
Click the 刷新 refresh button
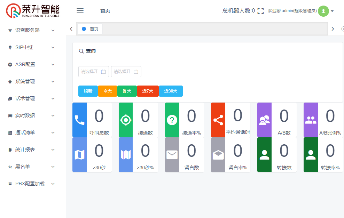coord(88,91)
